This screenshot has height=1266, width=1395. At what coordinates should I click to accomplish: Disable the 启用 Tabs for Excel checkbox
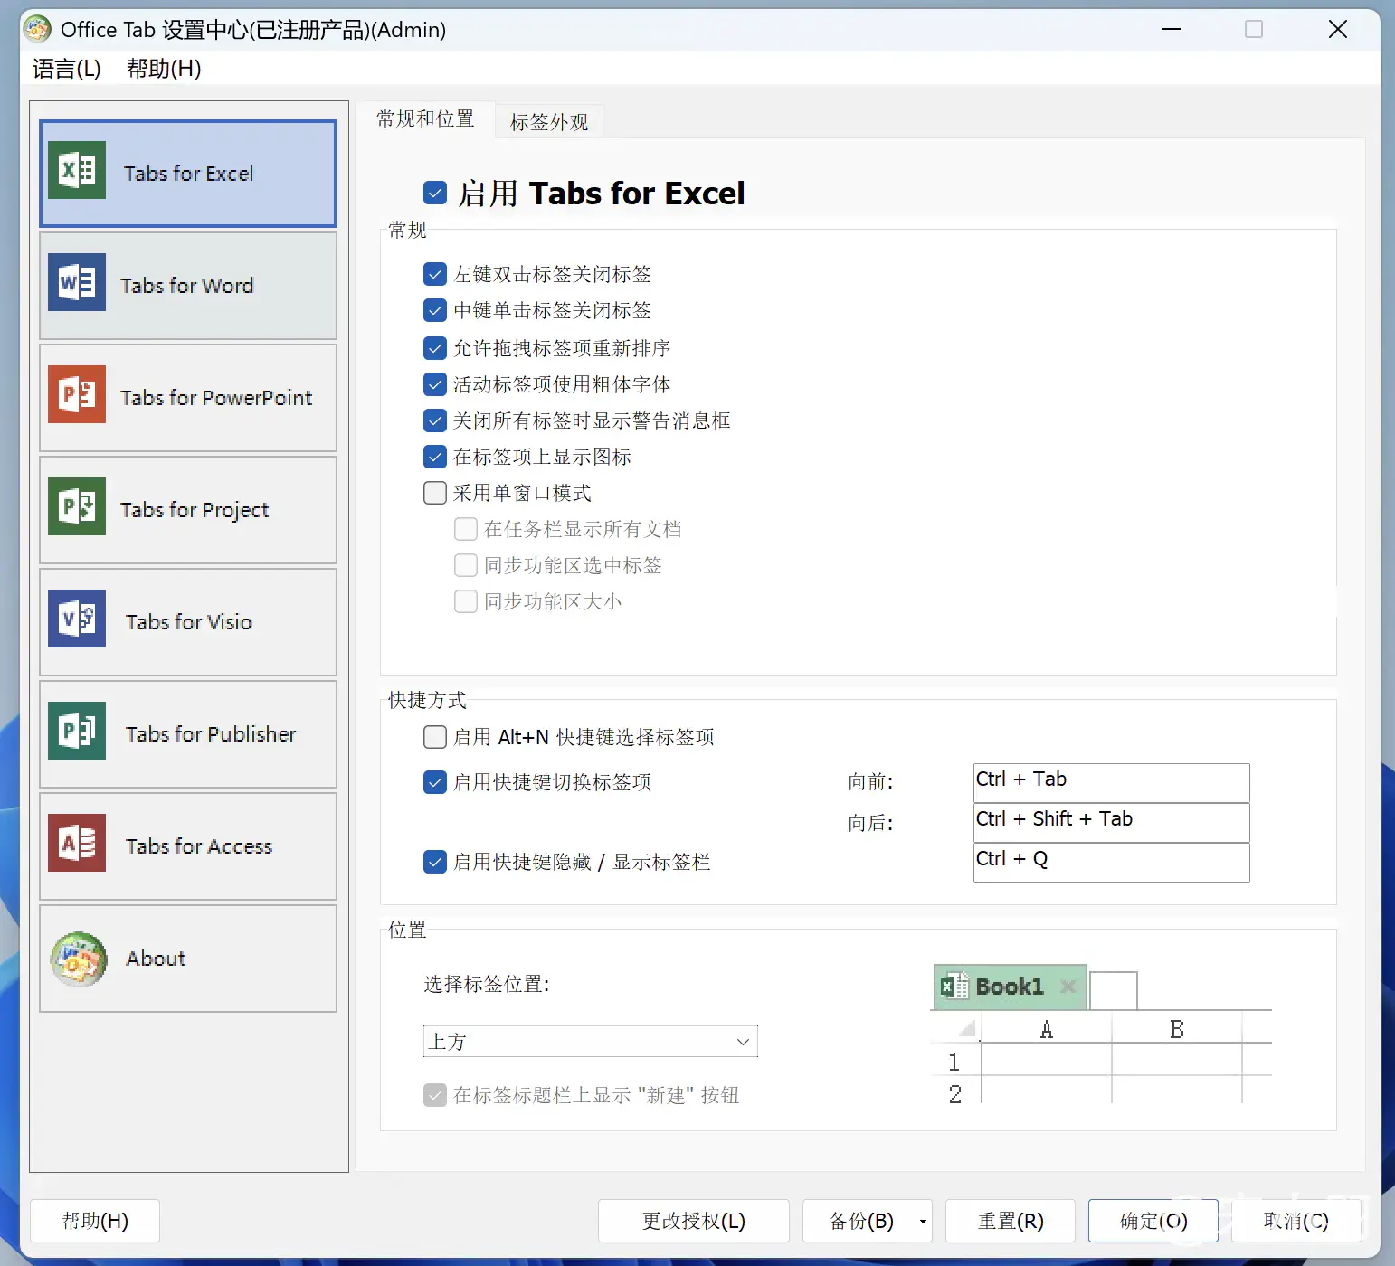point(435,193)
